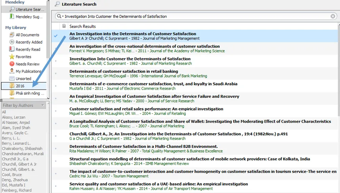Image resolution: width=340 pixels, height=193 pixels.
Task: Select 'An Investigation into the Determinants of Customer Satisfaction' result
Action: (x=195, y=36)
